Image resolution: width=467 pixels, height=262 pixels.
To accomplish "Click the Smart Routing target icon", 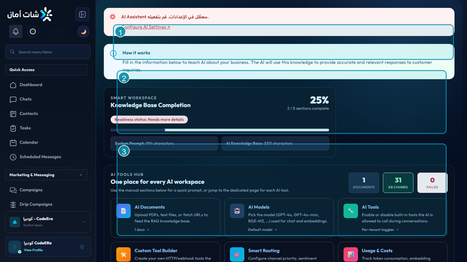I will point(237,254).
